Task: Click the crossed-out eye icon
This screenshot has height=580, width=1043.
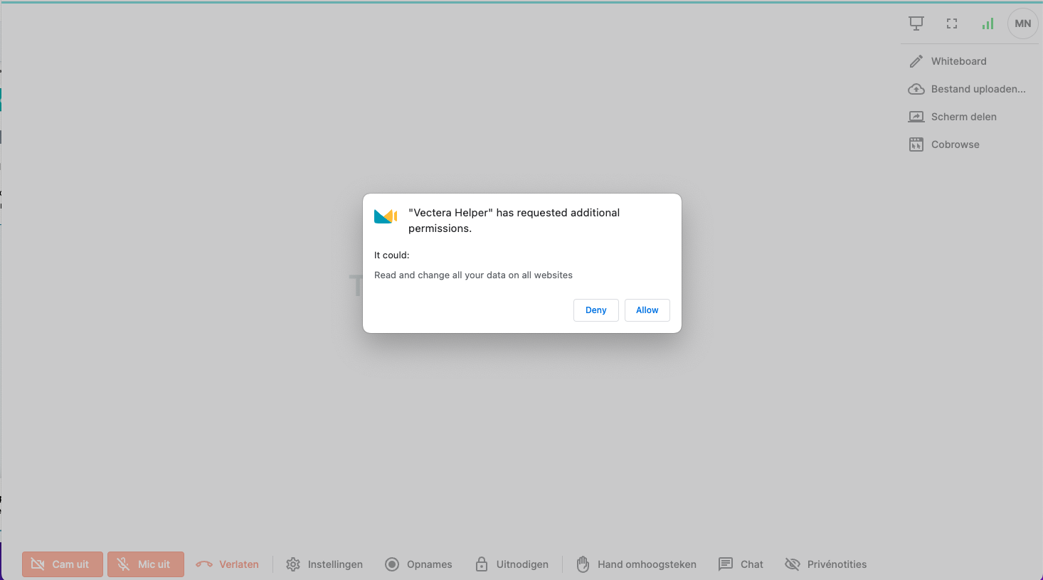Action: pos(793,564)
